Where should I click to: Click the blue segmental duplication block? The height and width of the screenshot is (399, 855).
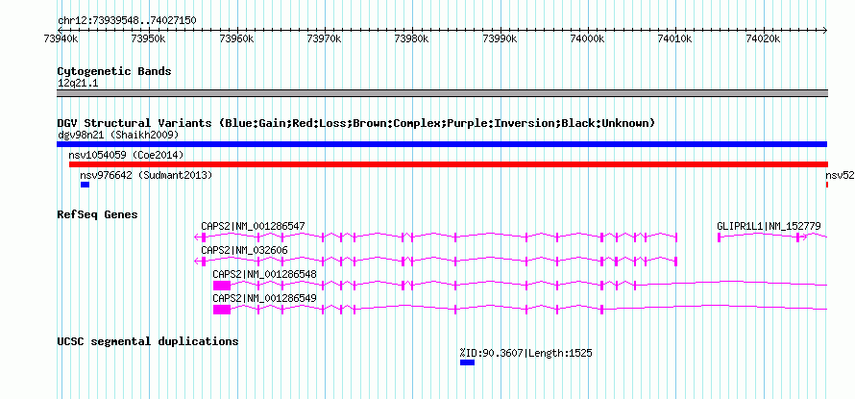click(x=467, y=362)
